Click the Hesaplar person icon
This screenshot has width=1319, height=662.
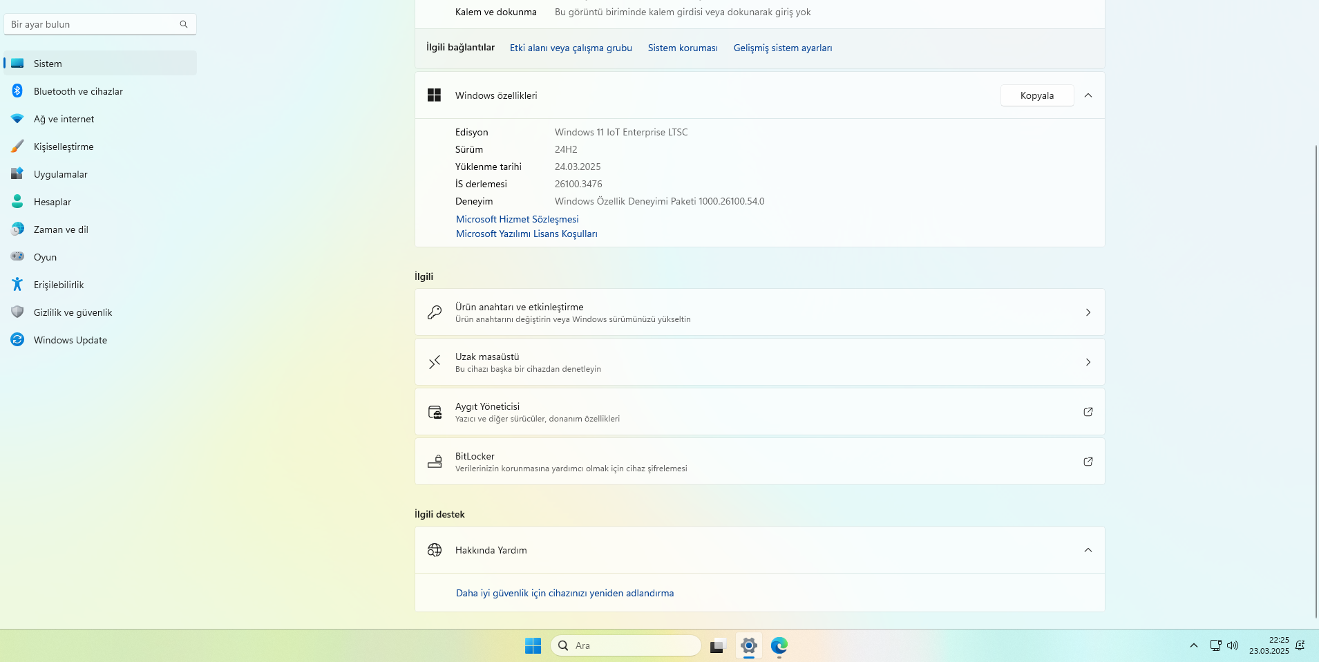coord(17,202)
